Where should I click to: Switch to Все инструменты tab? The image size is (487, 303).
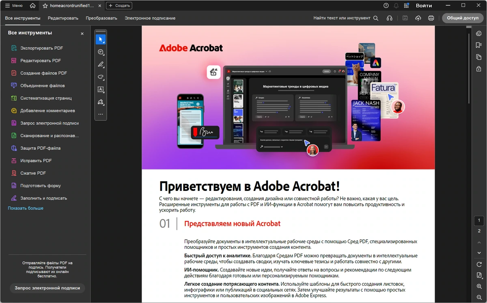[x=23, y=18]
